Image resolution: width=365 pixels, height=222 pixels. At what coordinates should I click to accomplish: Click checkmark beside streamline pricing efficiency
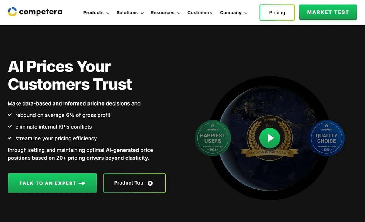(x=10, y=138)
